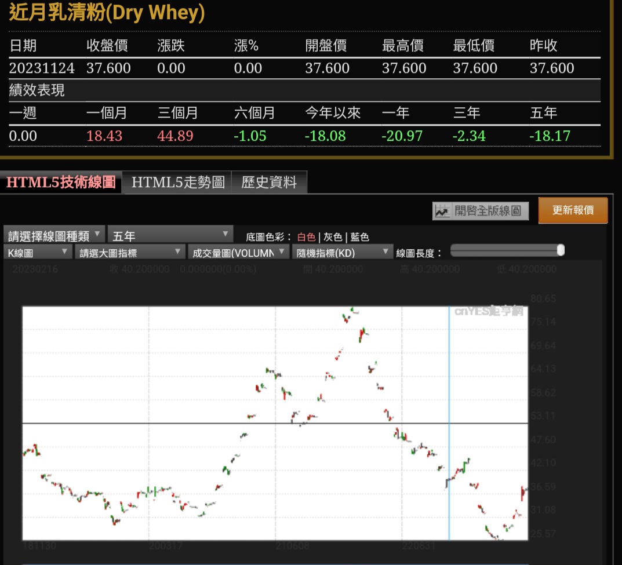Choose 白色 as chart background color
The height and width of the screenshot is (565, 622).
[306, 237]
